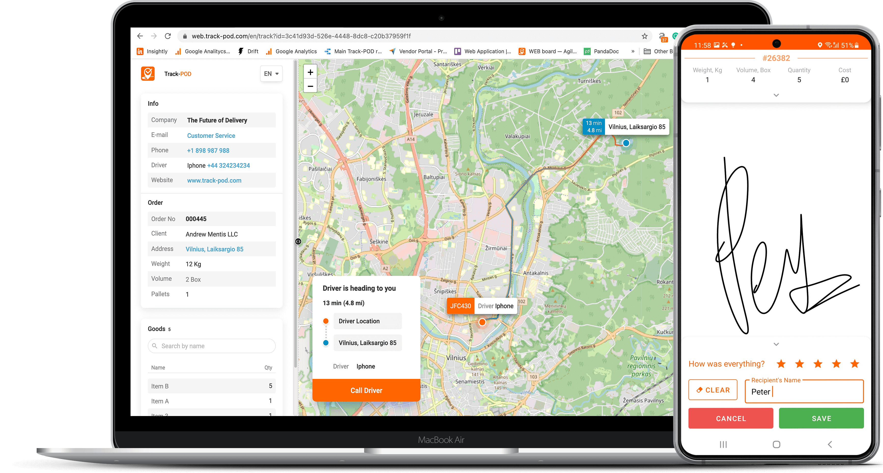
Task: Collapse the order details with the chevron
Action: (x=776, y=95)
